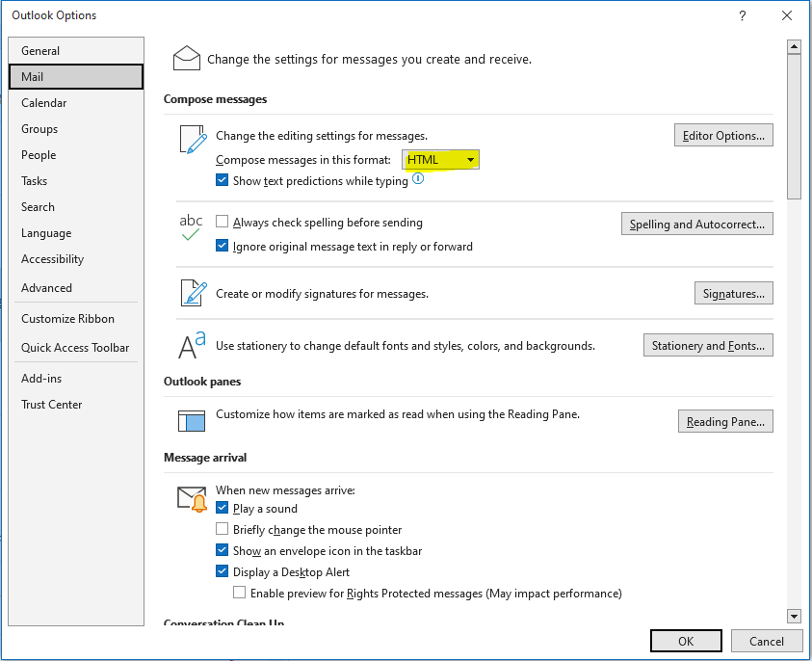Uncheck Ignore original message text in reply
The height and width of the screenshot is (661, 812).
[222, 246]
